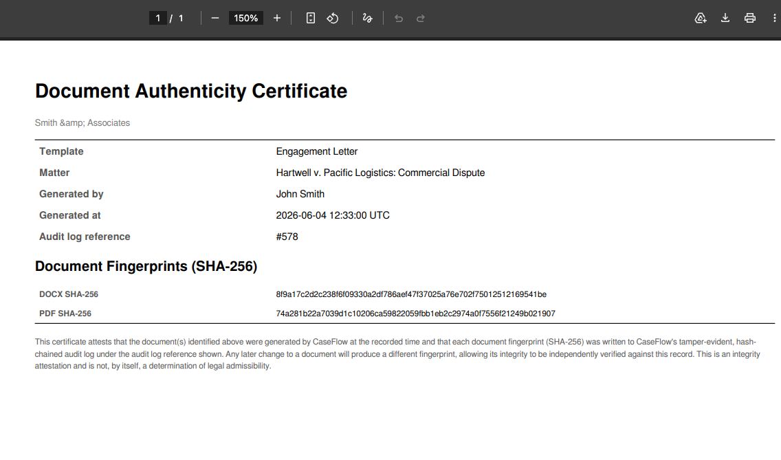Click the 150% zoom level field

[246, 19]
